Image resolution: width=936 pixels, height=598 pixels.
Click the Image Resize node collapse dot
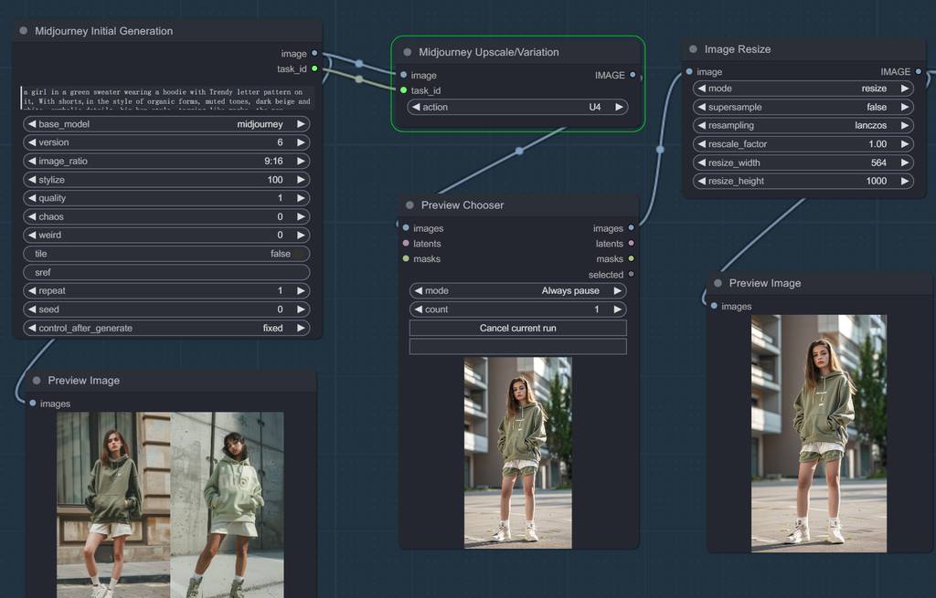point(694,49)
